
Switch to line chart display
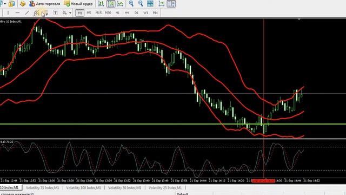point(120,4)
